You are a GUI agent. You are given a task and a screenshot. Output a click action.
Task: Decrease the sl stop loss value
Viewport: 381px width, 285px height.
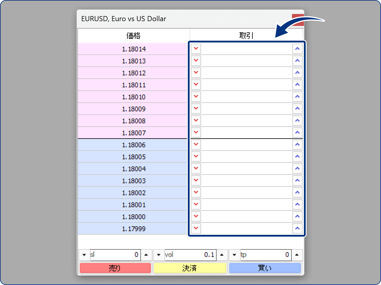[84, 255]
